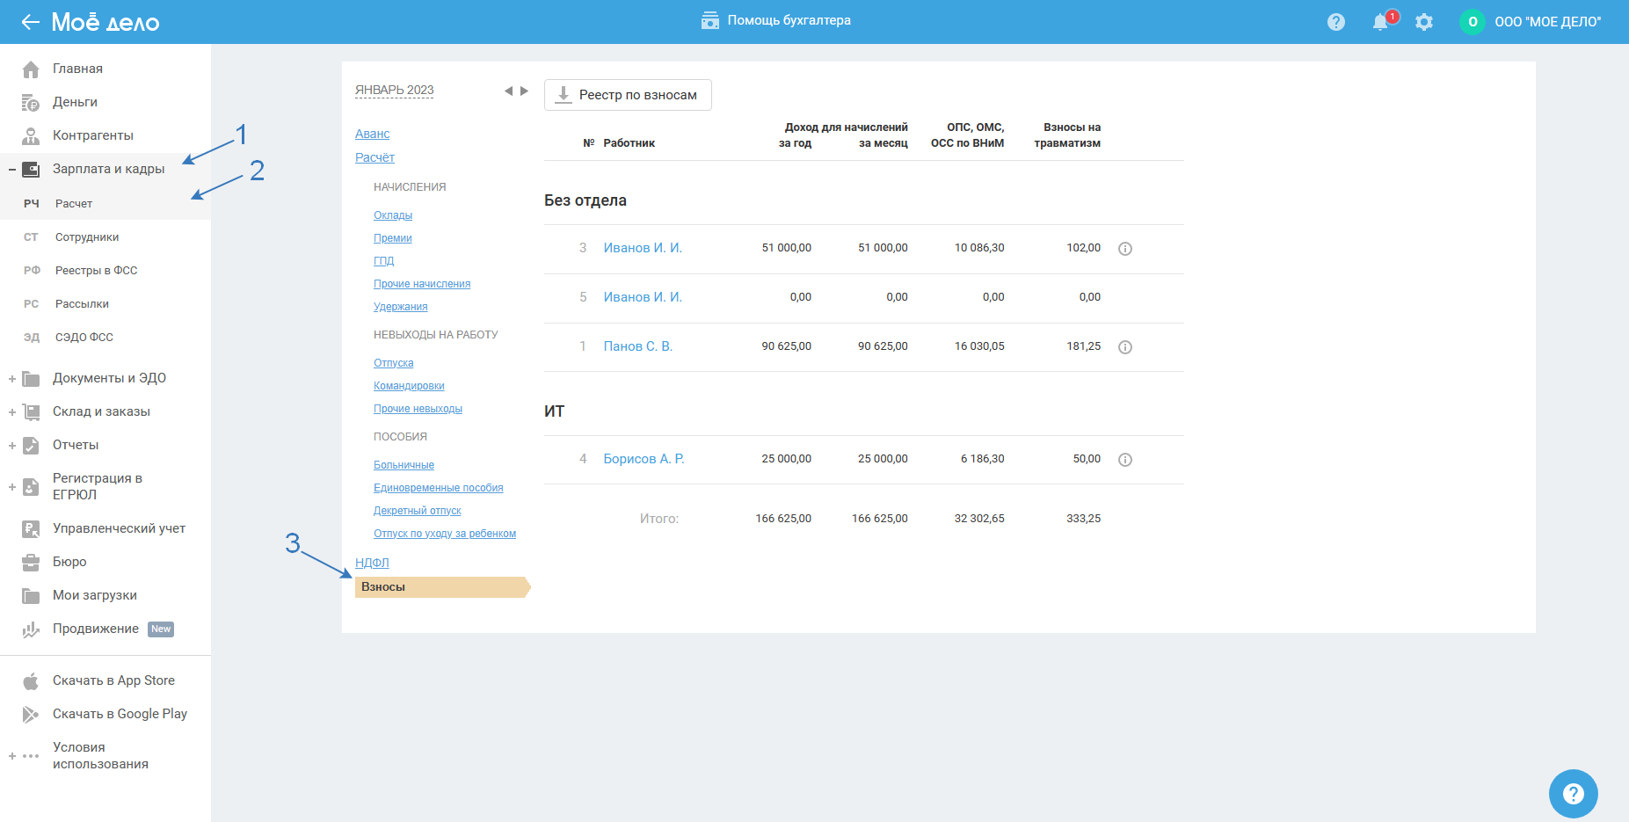Open settings via the gear icon

(x=1424, y=22)
